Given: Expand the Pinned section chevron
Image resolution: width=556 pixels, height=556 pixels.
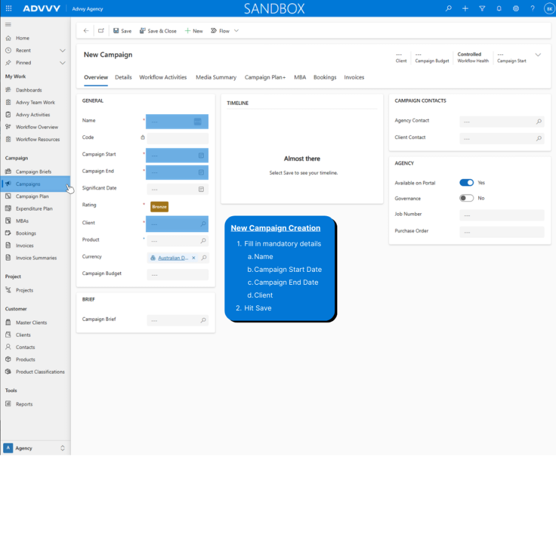Looking at the screenshot, I should (62, 63).
